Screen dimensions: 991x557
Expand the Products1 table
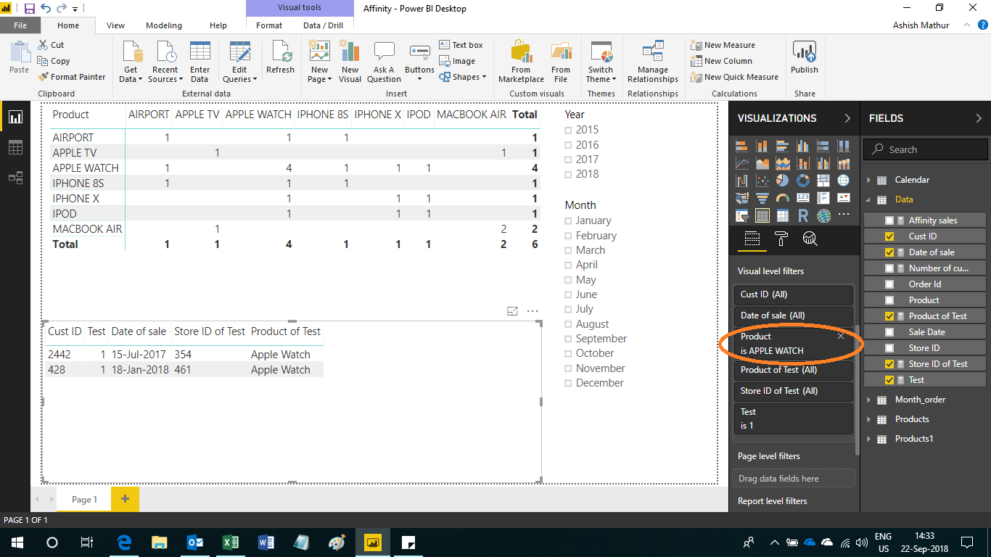pyautogui.click(x=868, y=439)
